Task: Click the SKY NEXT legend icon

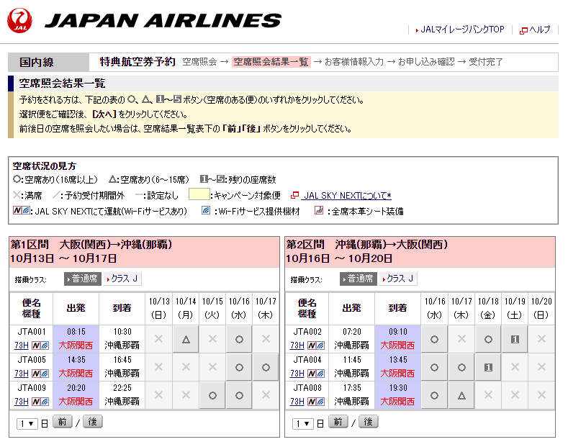Action: 22,211
